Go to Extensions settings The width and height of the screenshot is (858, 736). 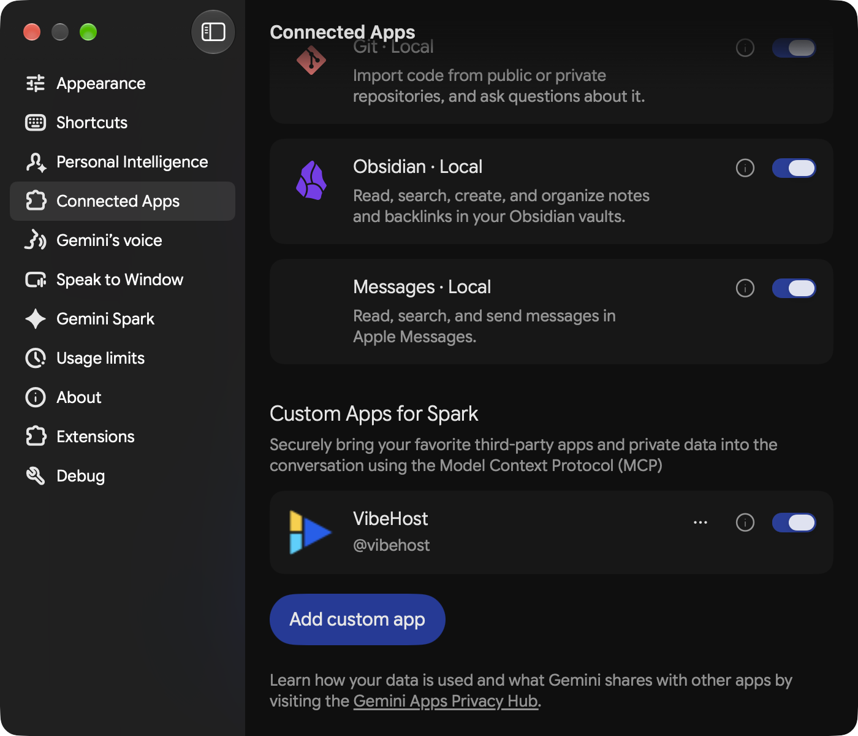[123, 437]
